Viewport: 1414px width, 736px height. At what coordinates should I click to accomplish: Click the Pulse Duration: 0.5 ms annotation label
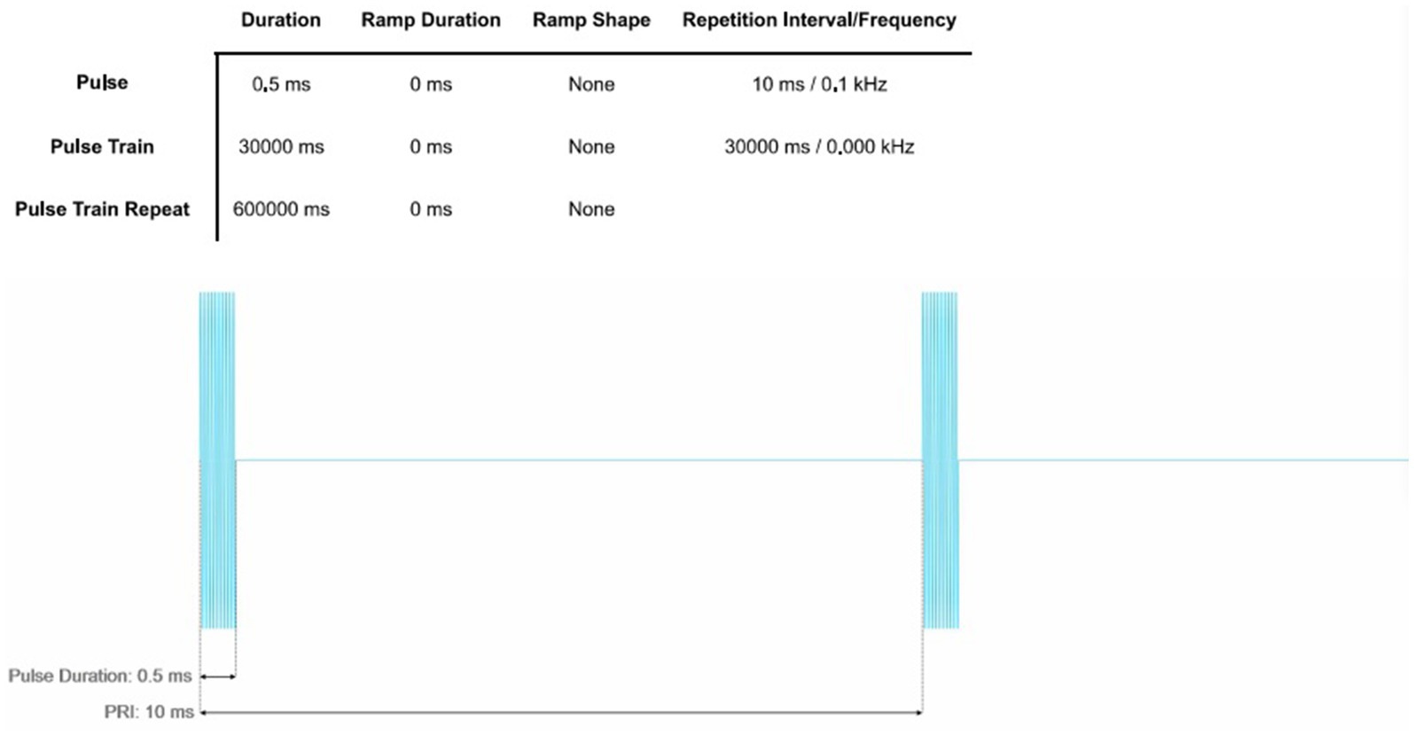(x=100, y=676)
